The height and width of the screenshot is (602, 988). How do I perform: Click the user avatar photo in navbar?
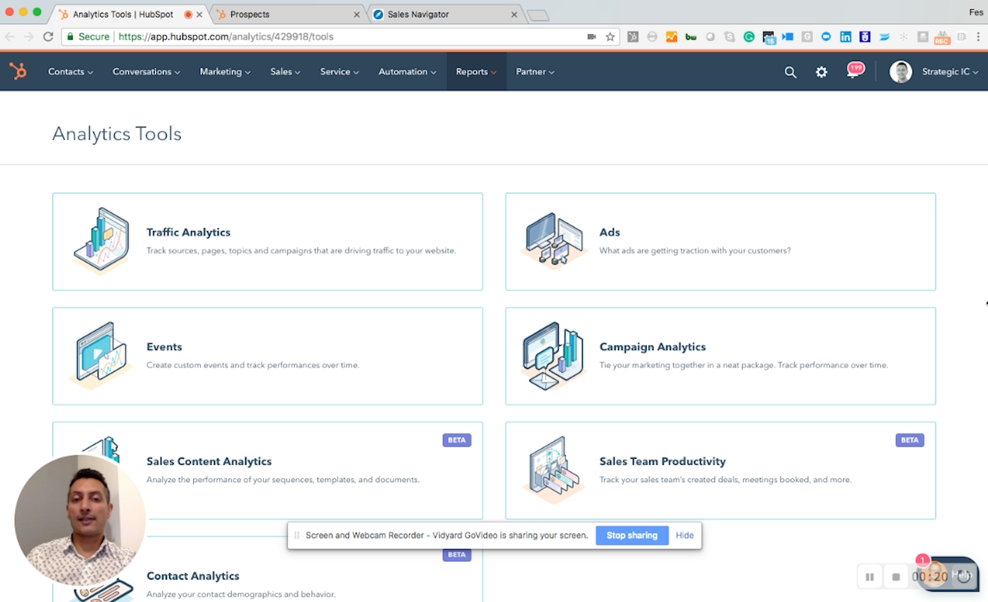click(901, 72)
